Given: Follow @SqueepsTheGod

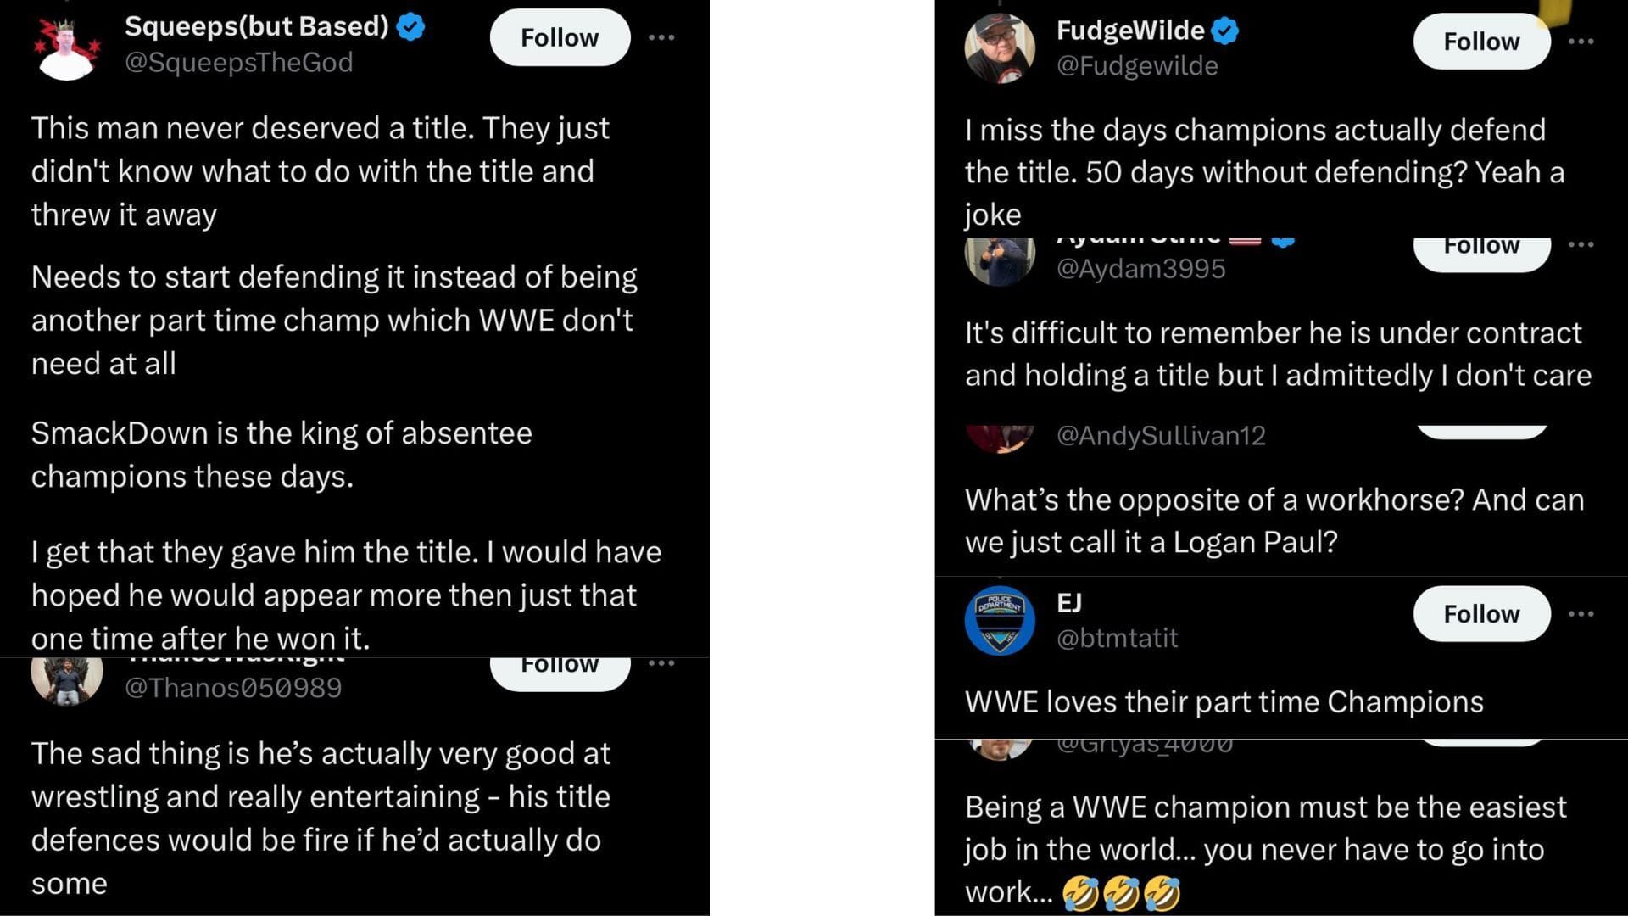Looking at the screenshot, I should pyautogui.click(x=559, y=36).
